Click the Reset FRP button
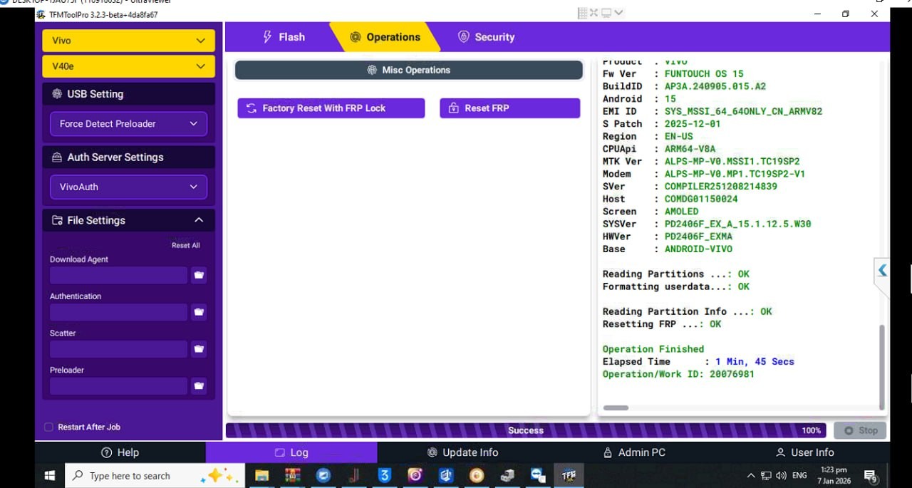This screenshot has width=912, height=488. click(x=510, y=108)
